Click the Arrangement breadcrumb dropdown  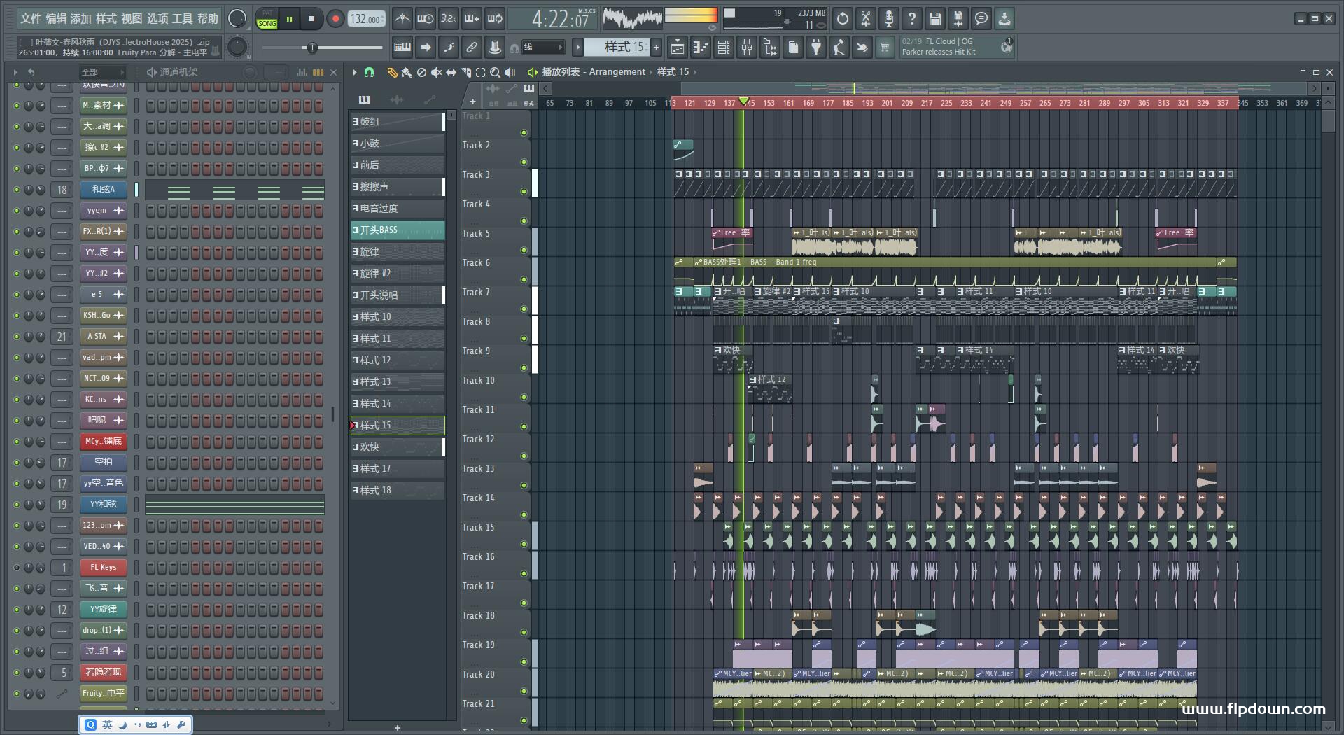pos(617,72)
